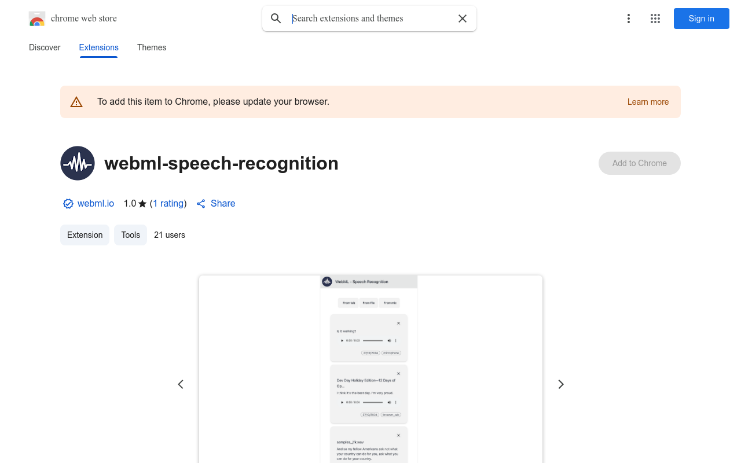This screenshot has height=463, width=741.
Task: Click the Chrome Web Store logo
Action: coord(37,19)
